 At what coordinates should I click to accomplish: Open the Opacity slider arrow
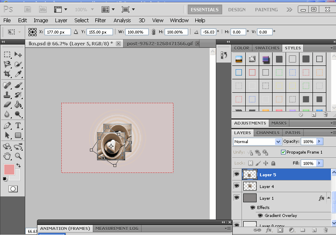(x=319, y=141)
